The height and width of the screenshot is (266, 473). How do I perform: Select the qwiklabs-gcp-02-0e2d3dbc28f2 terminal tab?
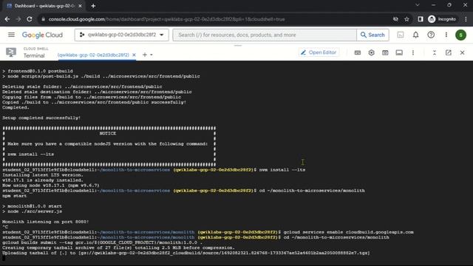93,55
